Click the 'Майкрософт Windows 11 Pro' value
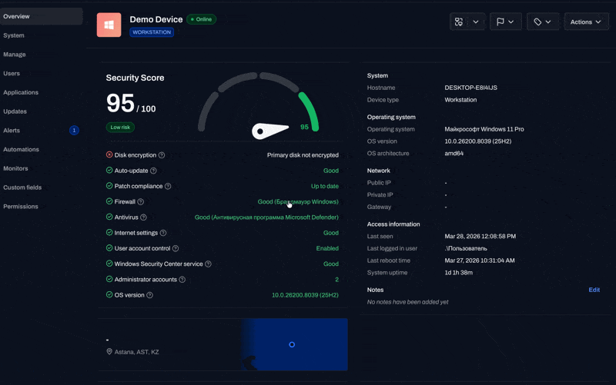 484,129
